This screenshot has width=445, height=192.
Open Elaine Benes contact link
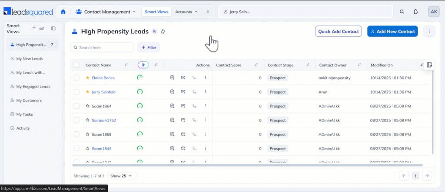click(103, 78)
